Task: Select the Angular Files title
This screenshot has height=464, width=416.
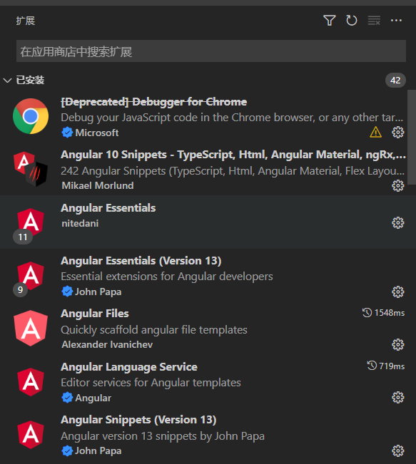Action: [95, 314]
